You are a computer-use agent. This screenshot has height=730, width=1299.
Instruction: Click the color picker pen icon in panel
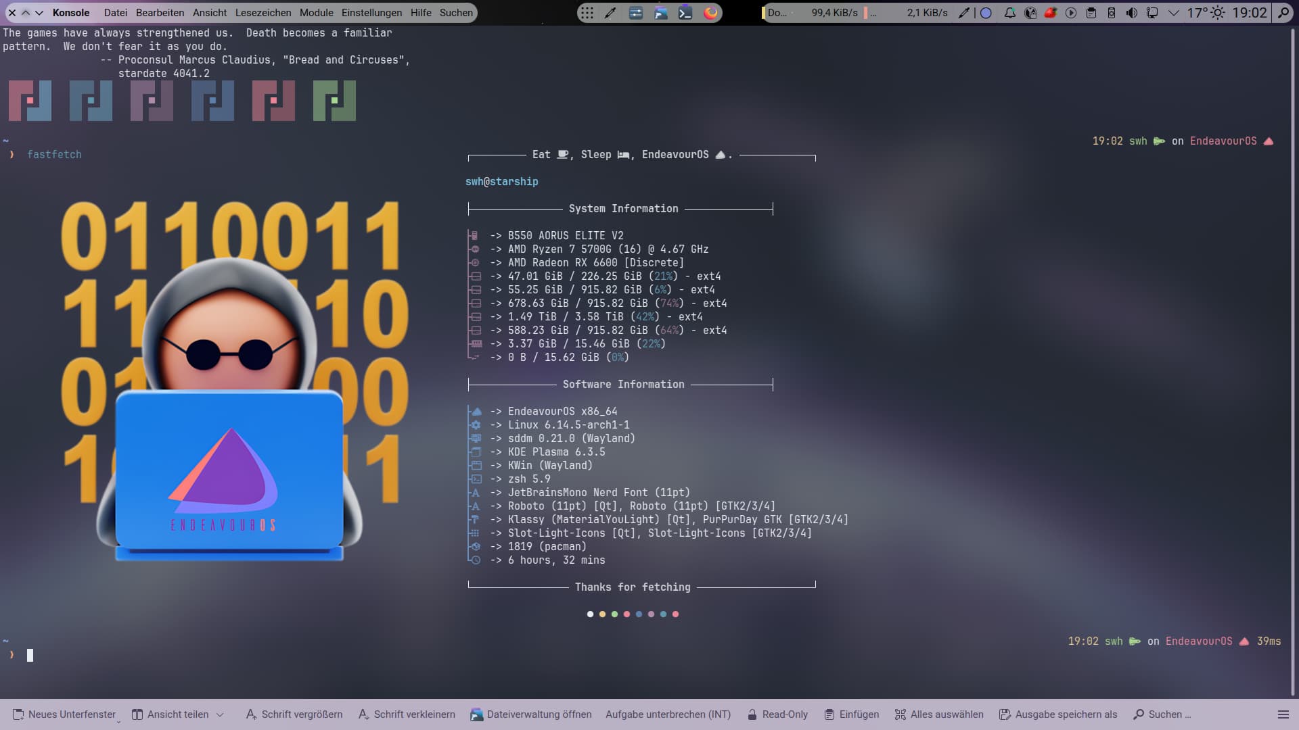(610, 13)
